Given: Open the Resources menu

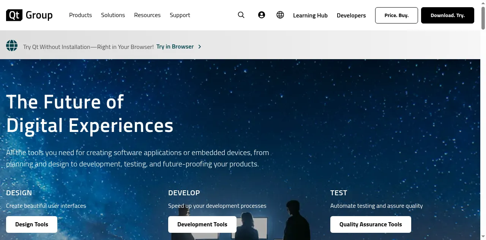Looking at the screenshot, I should (x=147, y=15).
